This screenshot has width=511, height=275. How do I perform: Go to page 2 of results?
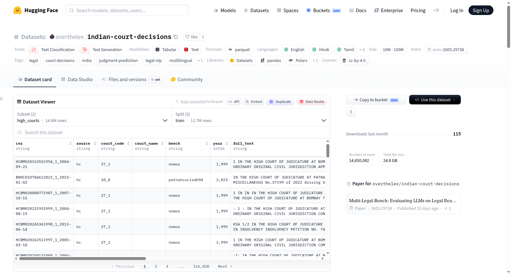pyautogui.click(x=156, y=266)
